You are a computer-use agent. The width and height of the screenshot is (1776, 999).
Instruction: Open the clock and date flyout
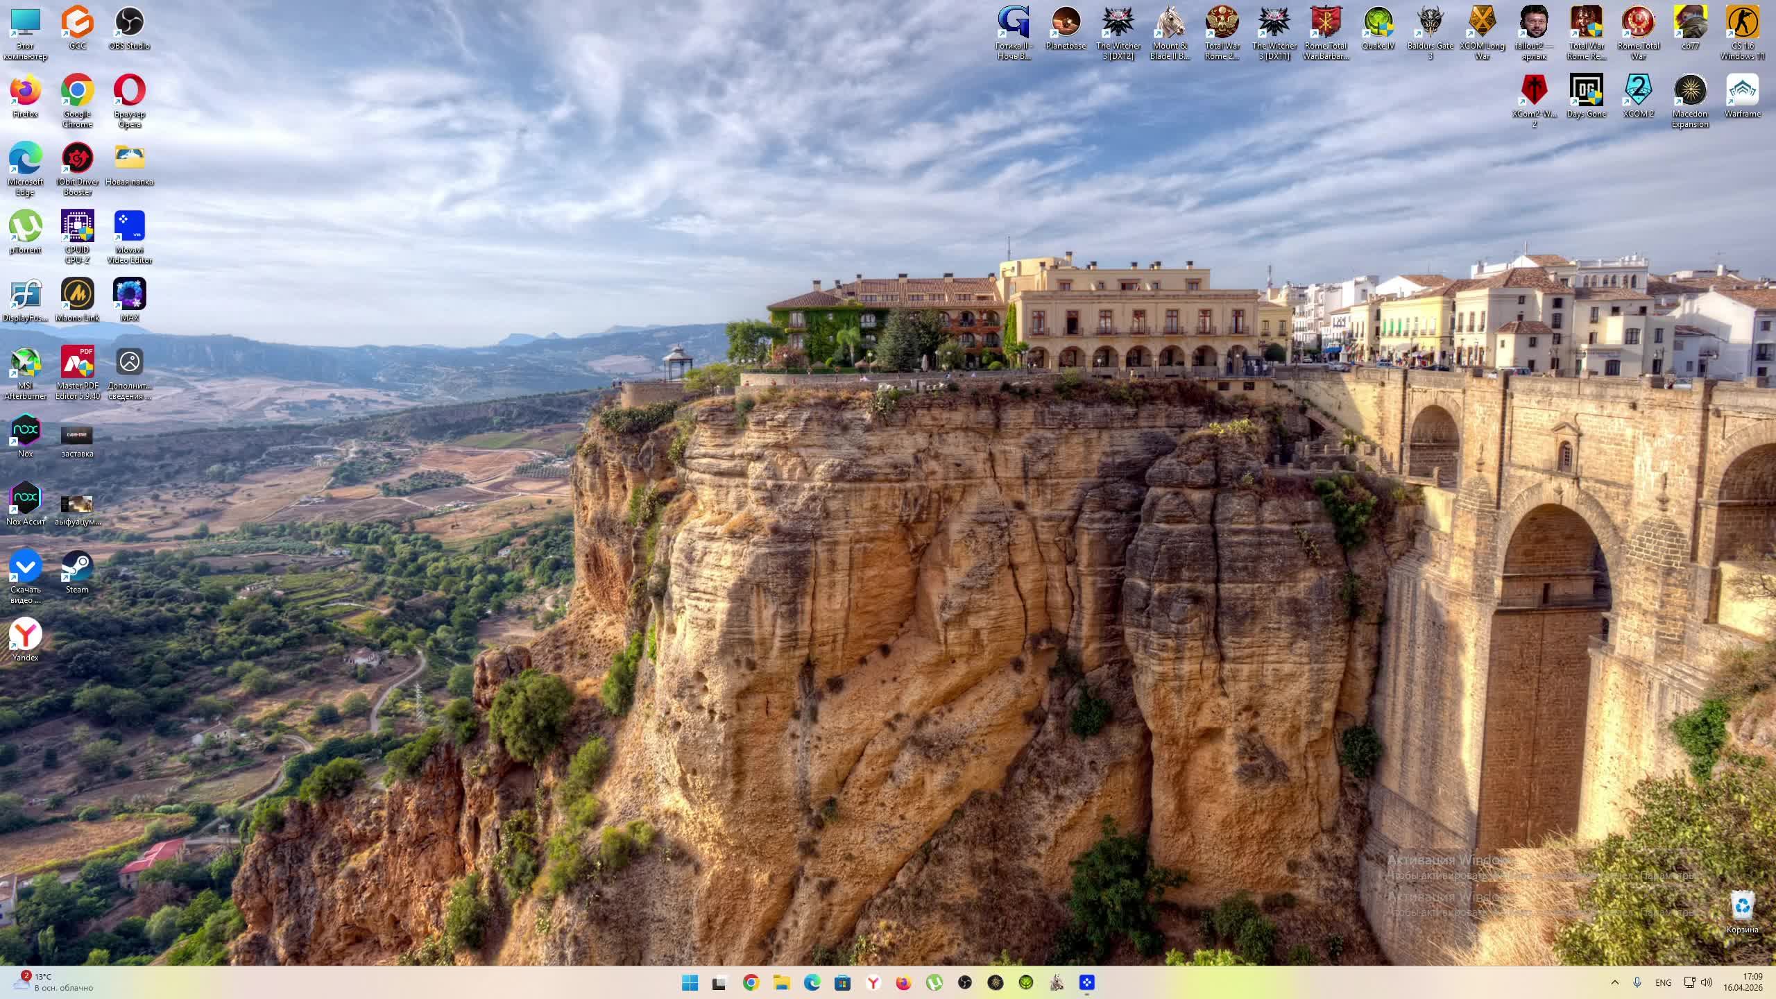point(1742,982)
